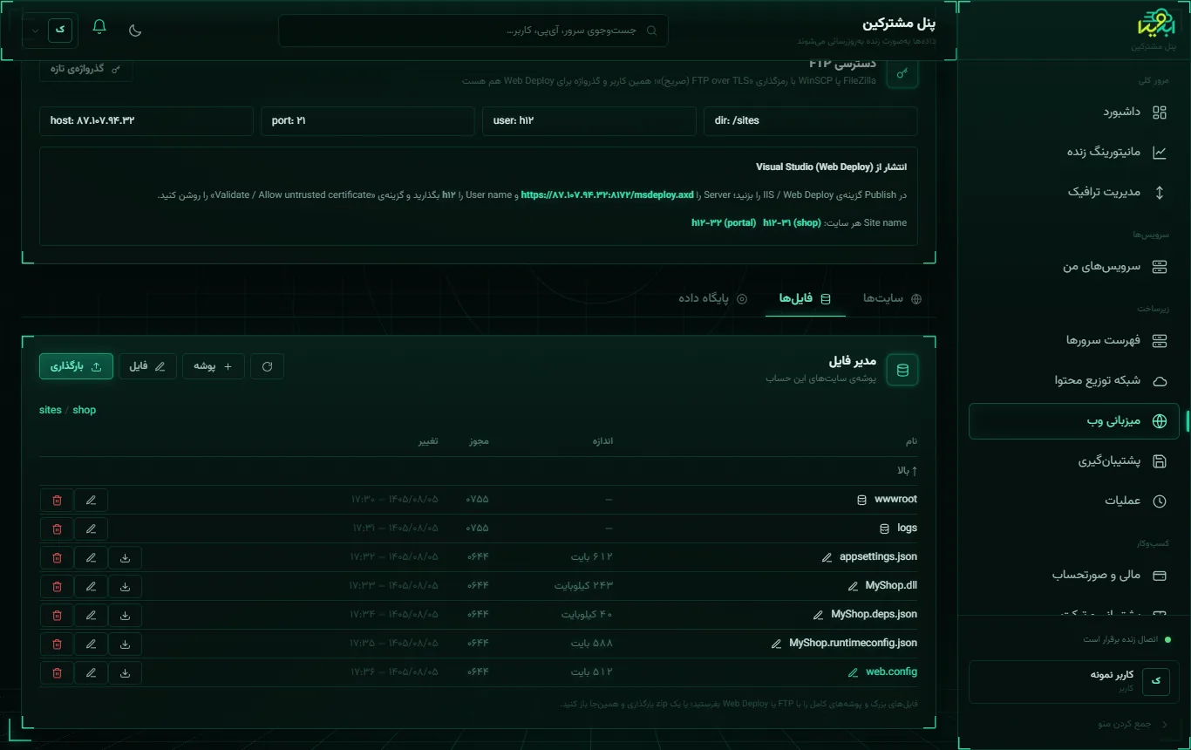
Task: Refresh the file manager listing
Action: [267, 366]
